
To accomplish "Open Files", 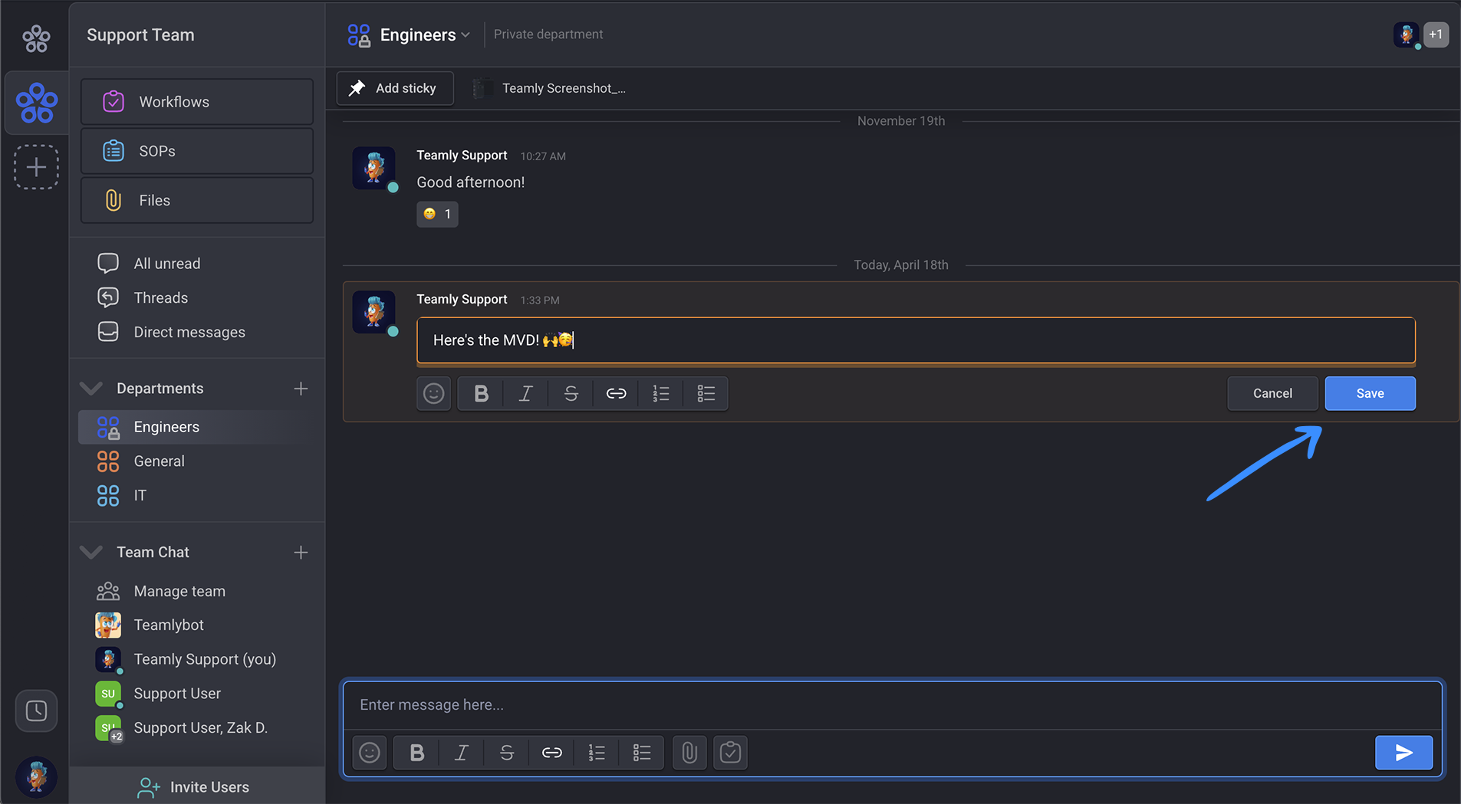I will [197, 200].
